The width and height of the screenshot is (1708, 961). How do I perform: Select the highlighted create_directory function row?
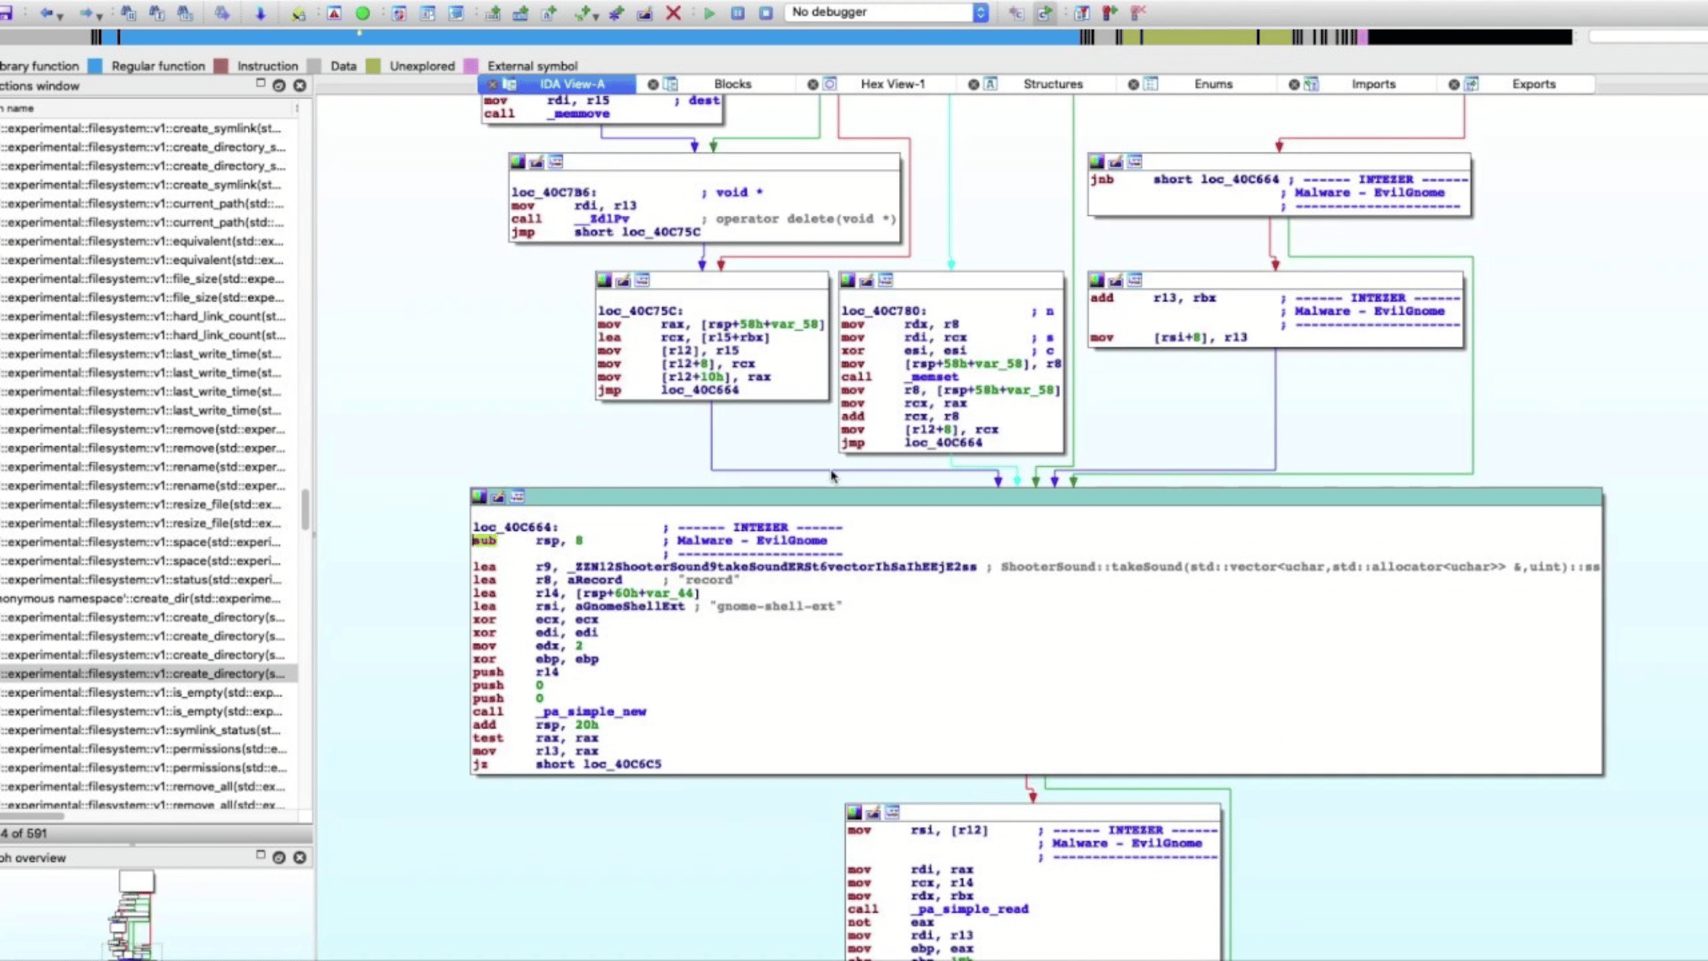click(x=149, y=673)
